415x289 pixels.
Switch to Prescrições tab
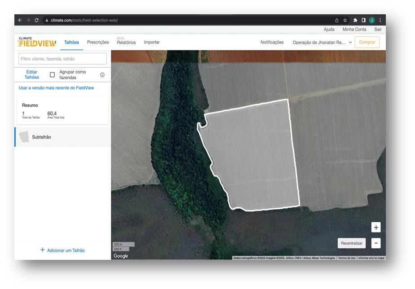pyautogui.click(x=98, y=43)
